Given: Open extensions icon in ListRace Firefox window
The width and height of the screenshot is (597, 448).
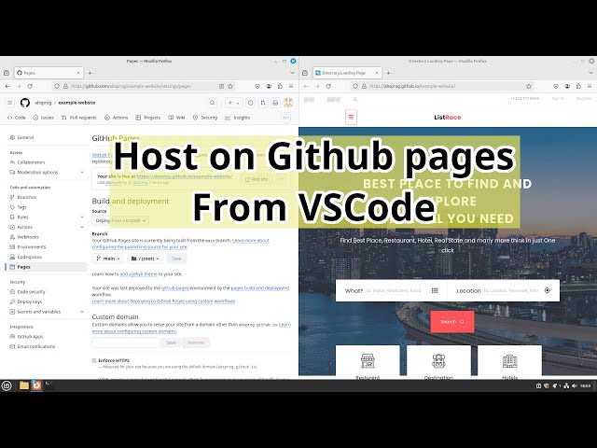Looking at the screenshot, I should (578, 87).
